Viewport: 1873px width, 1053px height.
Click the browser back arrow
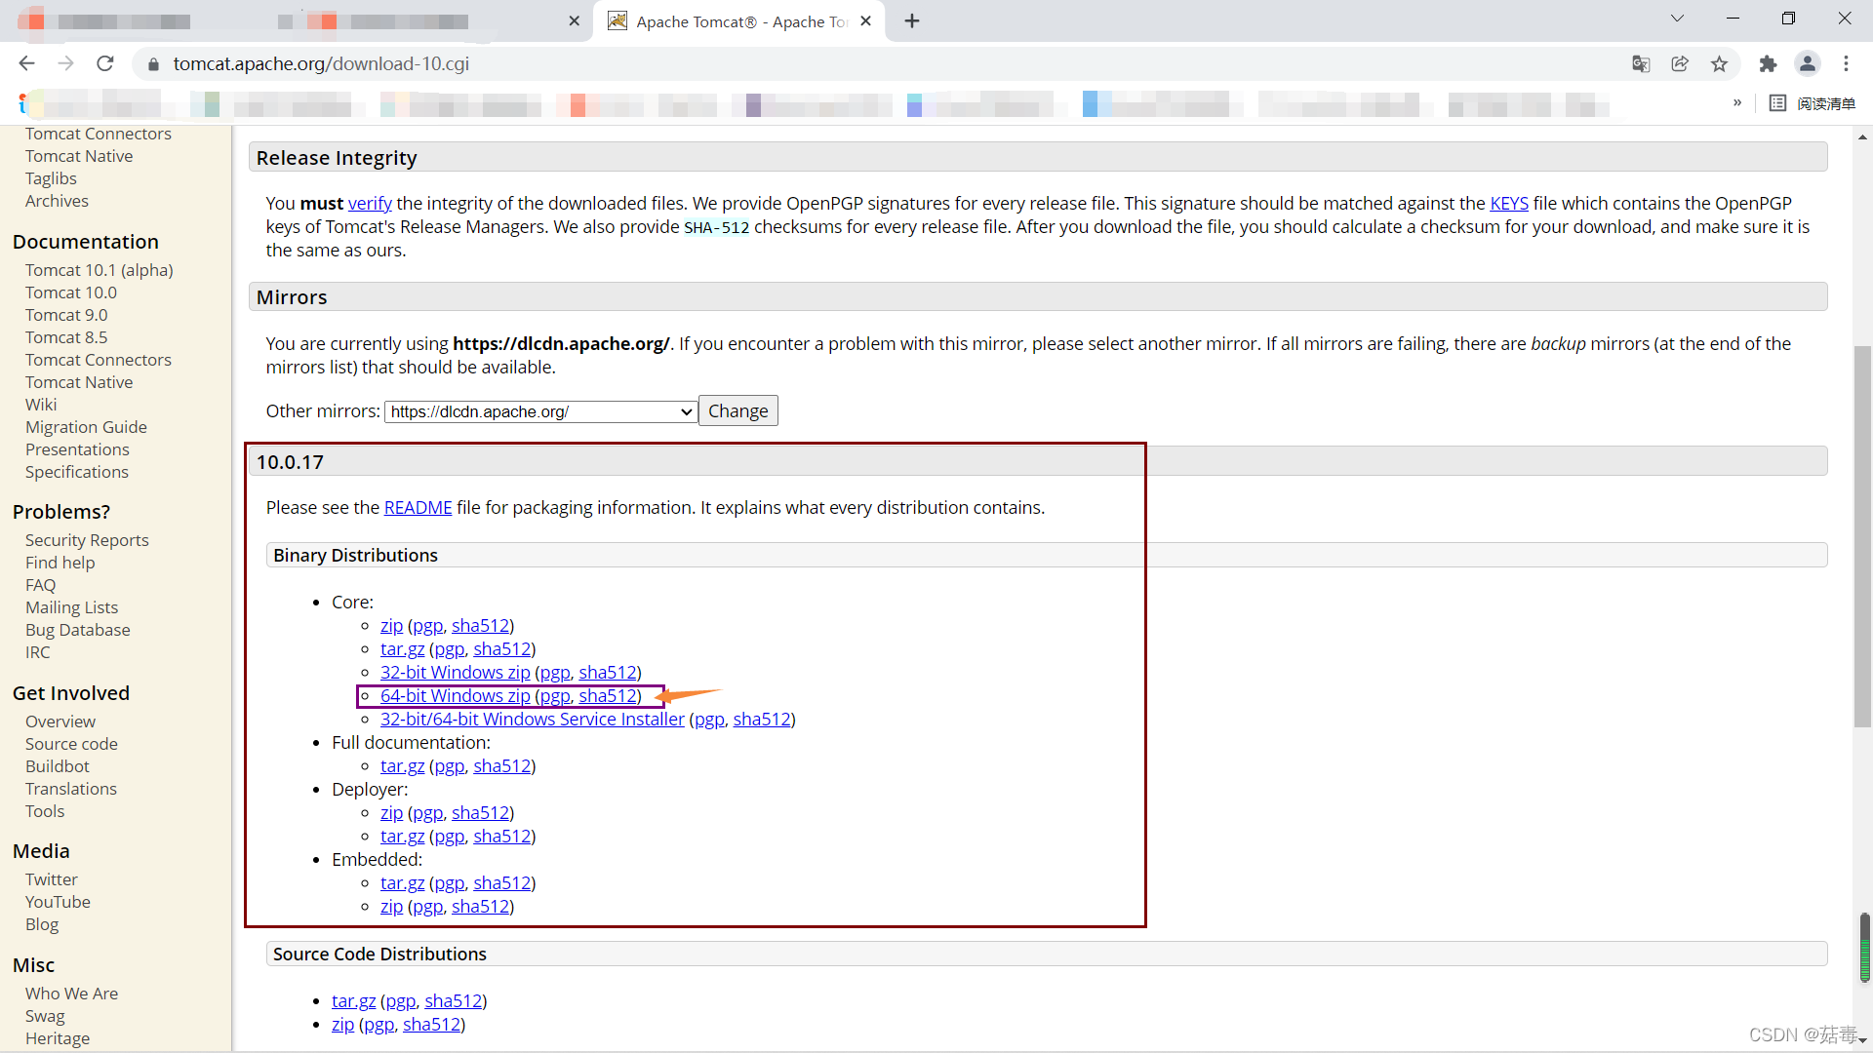coord(26,63)
